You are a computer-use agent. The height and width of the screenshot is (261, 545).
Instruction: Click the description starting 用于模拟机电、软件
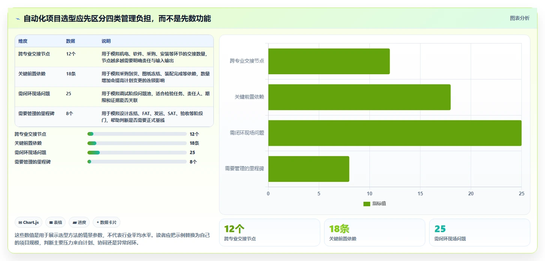coord(154,57)
